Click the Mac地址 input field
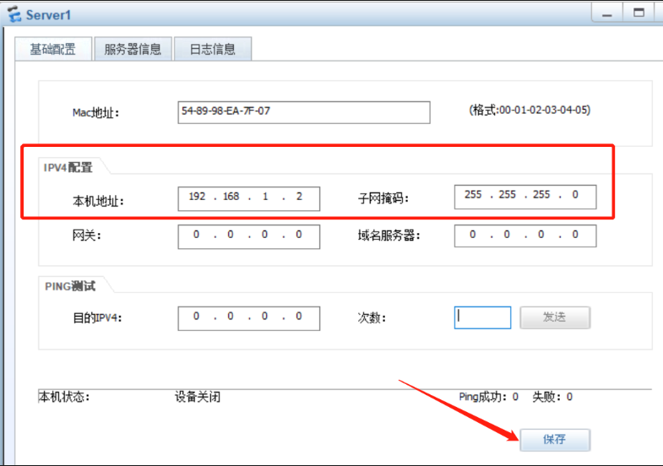663x466 pixels. pos(303,112)
